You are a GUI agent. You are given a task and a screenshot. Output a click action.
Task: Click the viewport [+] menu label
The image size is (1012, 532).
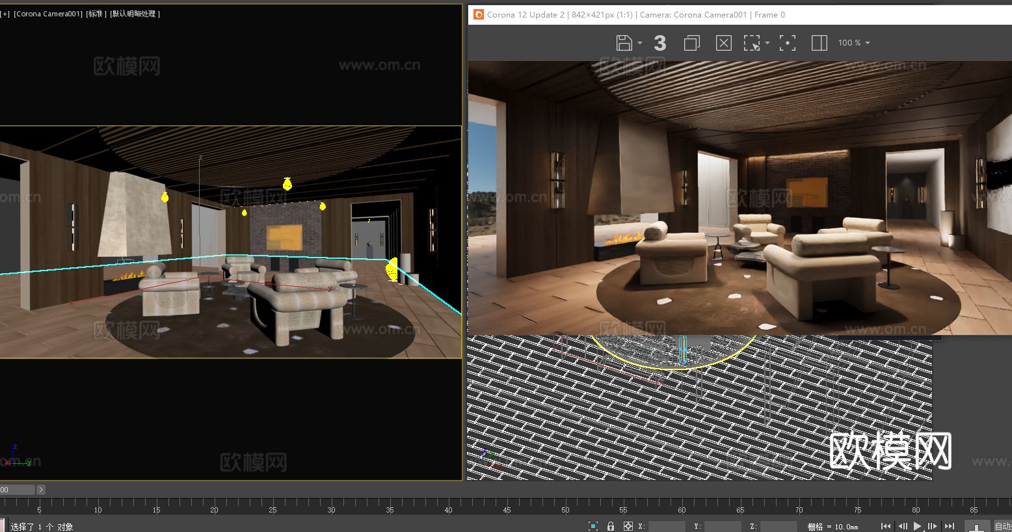(x=6, y=14)
